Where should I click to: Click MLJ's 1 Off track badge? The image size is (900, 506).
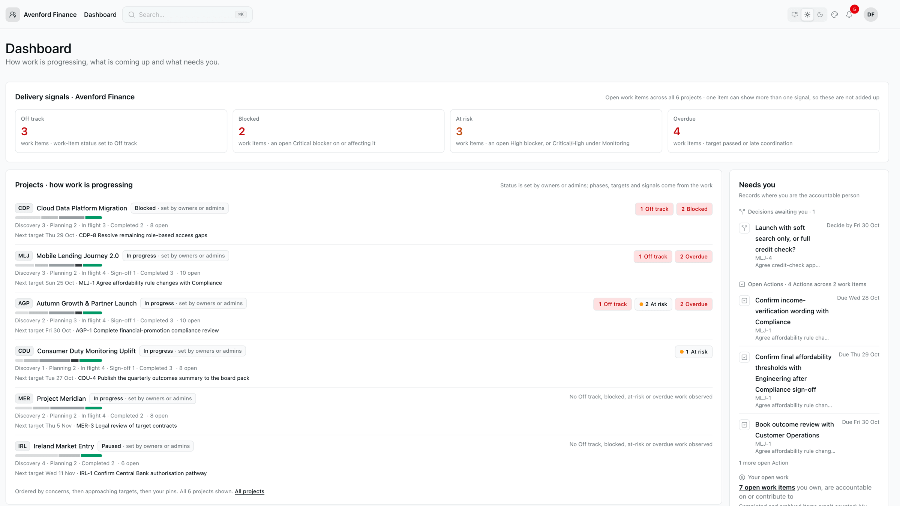tap(653, 257)
